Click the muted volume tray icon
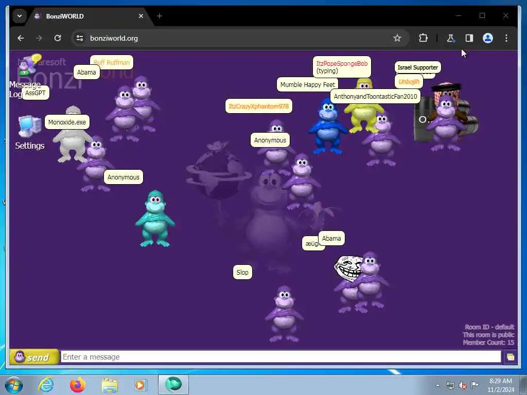Viewport: 527px width, 395px height. [463, 386]
